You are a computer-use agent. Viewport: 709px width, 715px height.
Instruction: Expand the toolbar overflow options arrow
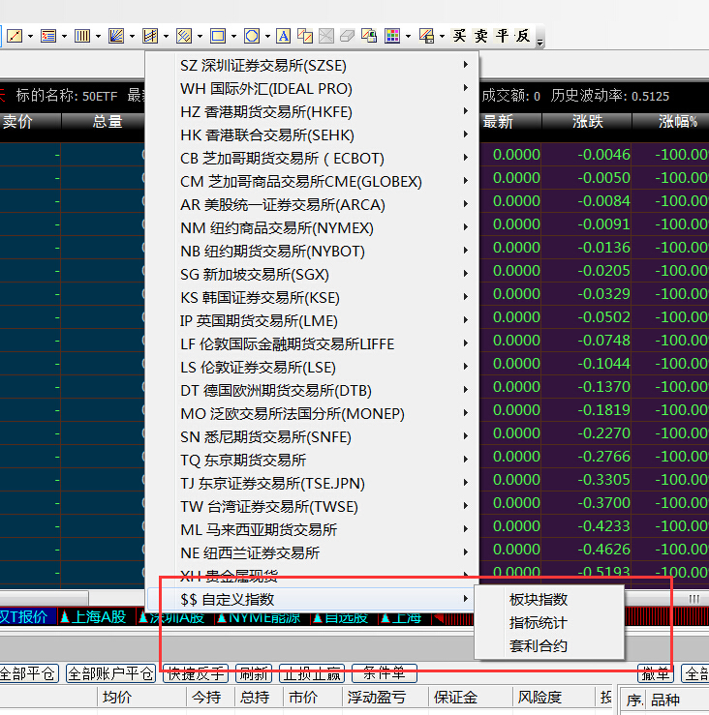(540, 39)
